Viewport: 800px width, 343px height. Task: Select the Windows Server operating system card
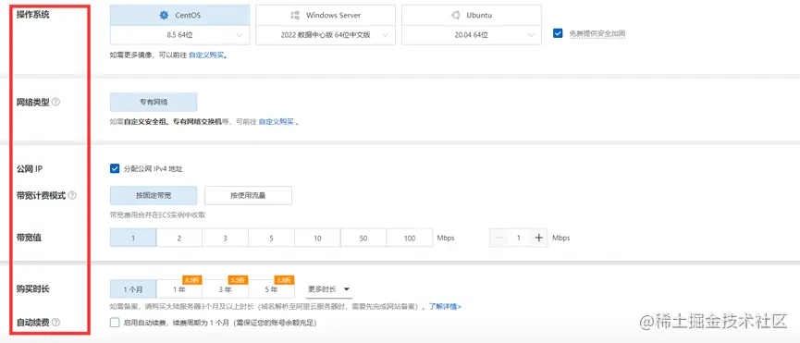point(326,16)
